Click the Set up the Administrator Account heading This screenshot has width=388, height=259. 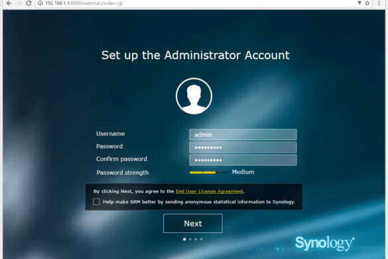coord(195,55)
